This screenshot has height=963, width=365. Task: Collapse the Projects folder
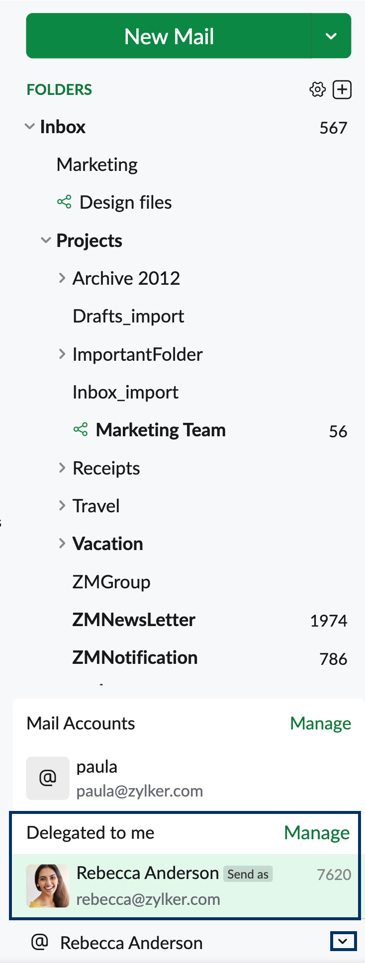[x=46, y=241]
